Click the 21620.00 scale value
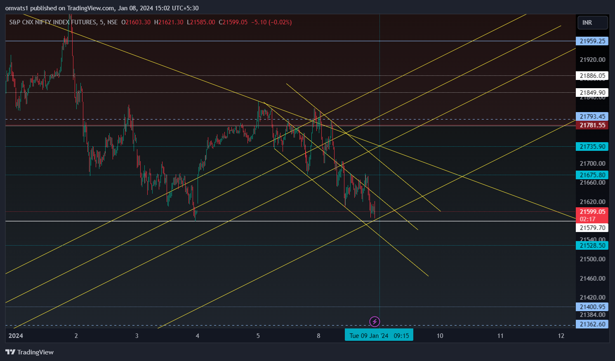The width and height of the screenshot is (615, 361). 592,202
